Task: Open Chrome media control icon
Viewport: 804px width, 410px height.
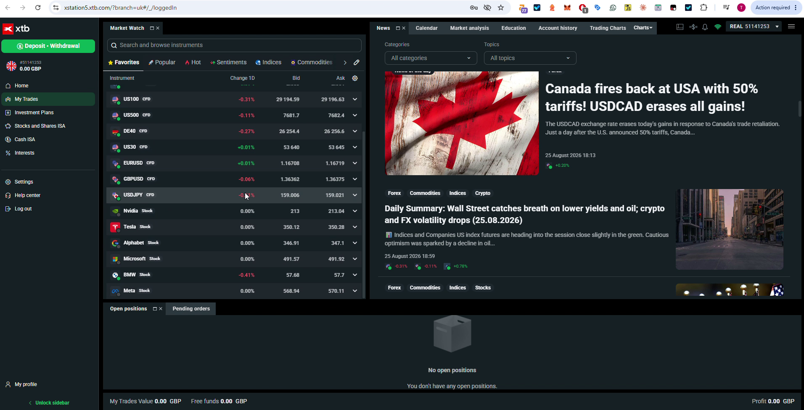Action: [x=726, y=8]
